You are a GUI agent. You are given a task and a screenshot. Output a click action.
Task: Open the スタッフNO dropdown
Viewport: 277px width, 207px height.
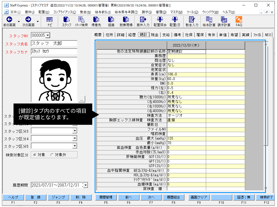click(48, 35)
